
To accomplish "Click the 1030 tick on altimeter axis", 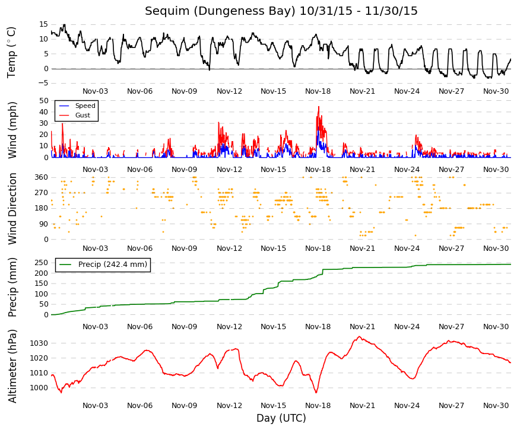I will [39, 343].
